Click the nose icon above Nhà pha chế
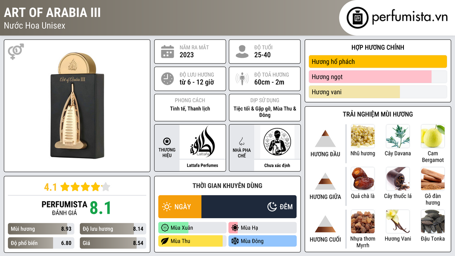 [241, 141]
